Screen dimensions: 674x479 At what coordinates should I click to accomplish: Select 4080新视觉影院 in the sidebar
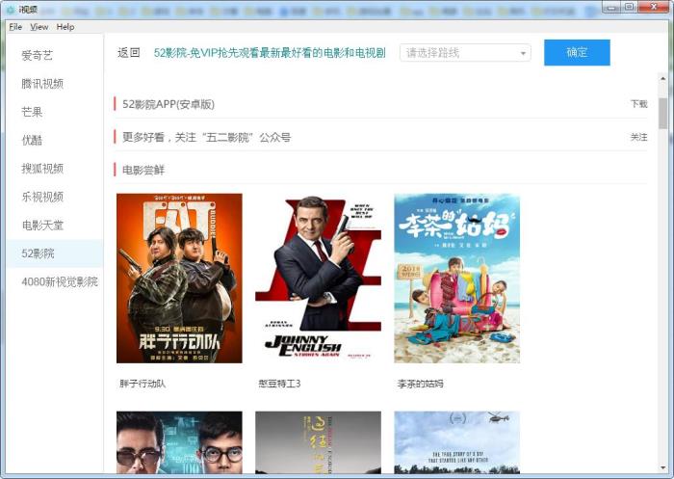pyautogui.click(x=55, y=281)
